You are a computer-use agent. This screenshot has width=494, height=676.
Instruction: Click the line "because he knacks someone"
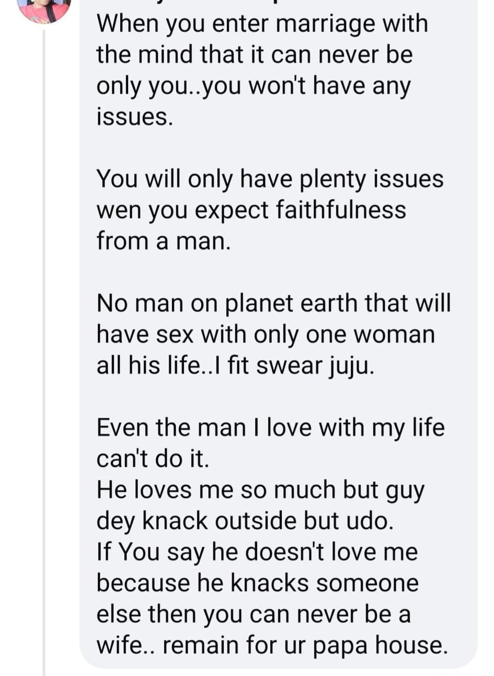(257, 583)
